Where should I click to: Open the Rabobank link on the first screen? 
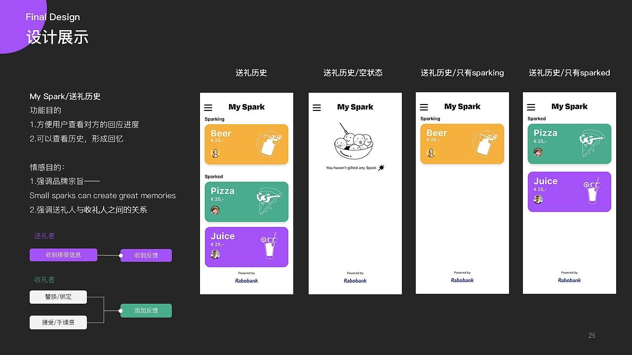pos(246,281)
